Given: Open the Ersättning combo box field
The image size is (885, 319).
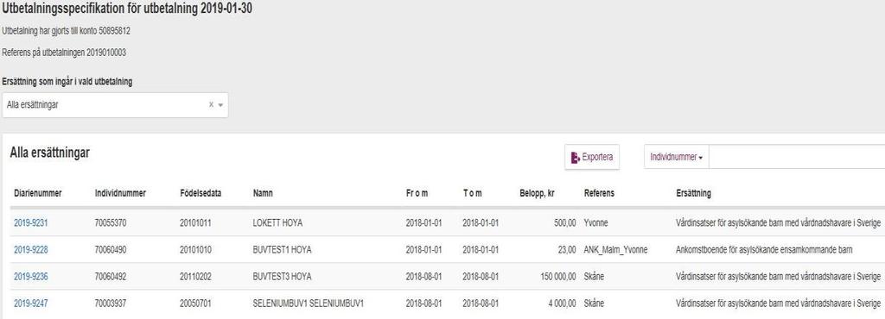Looking at the screenshot, I should point(115,105).
